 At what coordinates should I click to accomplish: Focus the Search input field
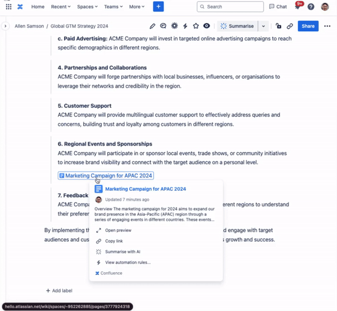[x=230, y=7]
